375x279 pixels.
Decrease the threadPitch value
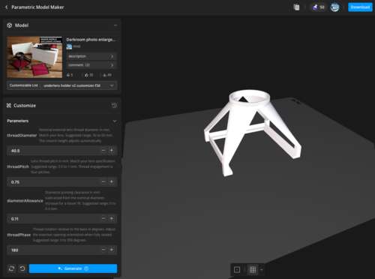[103, 181]
